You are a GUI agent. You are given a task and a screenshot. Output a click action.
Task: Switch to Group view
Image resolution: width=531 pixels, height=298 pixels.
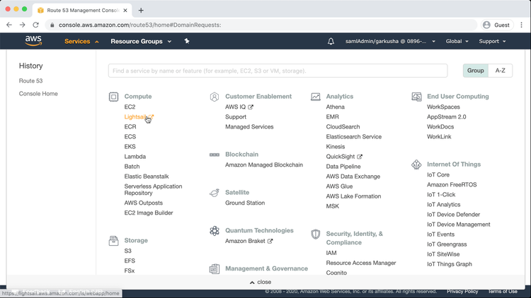pyautogui.click(x=476, y=71)
